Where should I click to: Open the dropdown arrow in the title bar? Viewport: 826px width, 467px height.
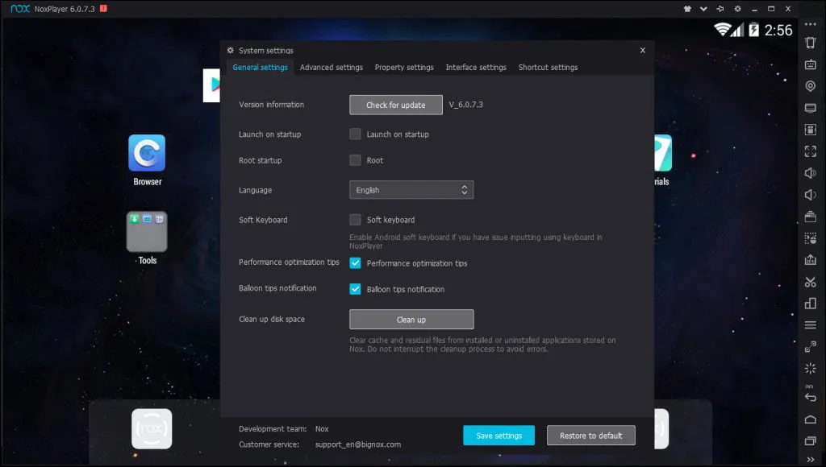click(703, 9)
